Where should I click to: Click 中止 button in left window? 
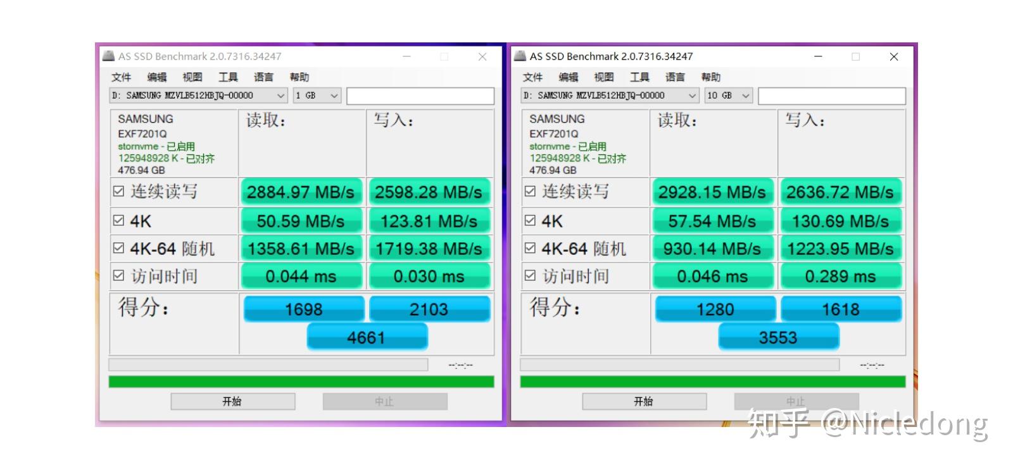point(385,402)
